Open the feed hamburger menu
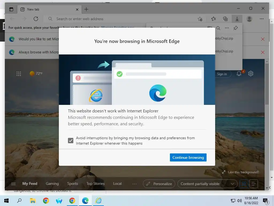Viewport: 274px width, 206px height. tap(13, 184)
